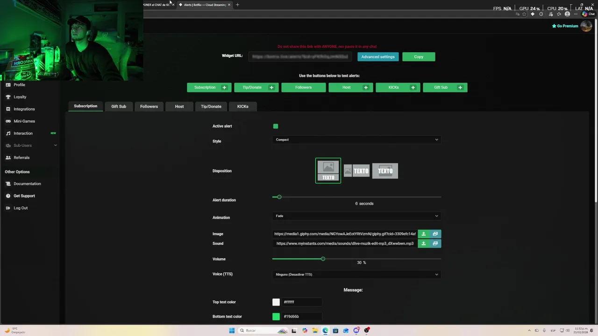Click the Volume slider handle
Viewport: 598px width, 336px height.
[x=323, y=259]
